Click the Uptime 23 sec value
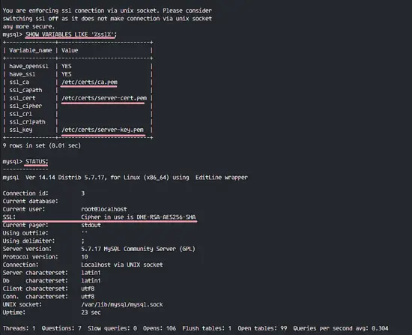The image size is (412, 335). click(x=91, y=313)
